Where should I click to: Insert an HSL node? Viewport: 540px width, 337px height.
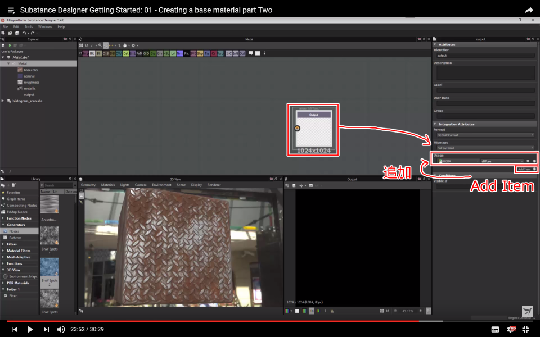click(x=166, y=53)
